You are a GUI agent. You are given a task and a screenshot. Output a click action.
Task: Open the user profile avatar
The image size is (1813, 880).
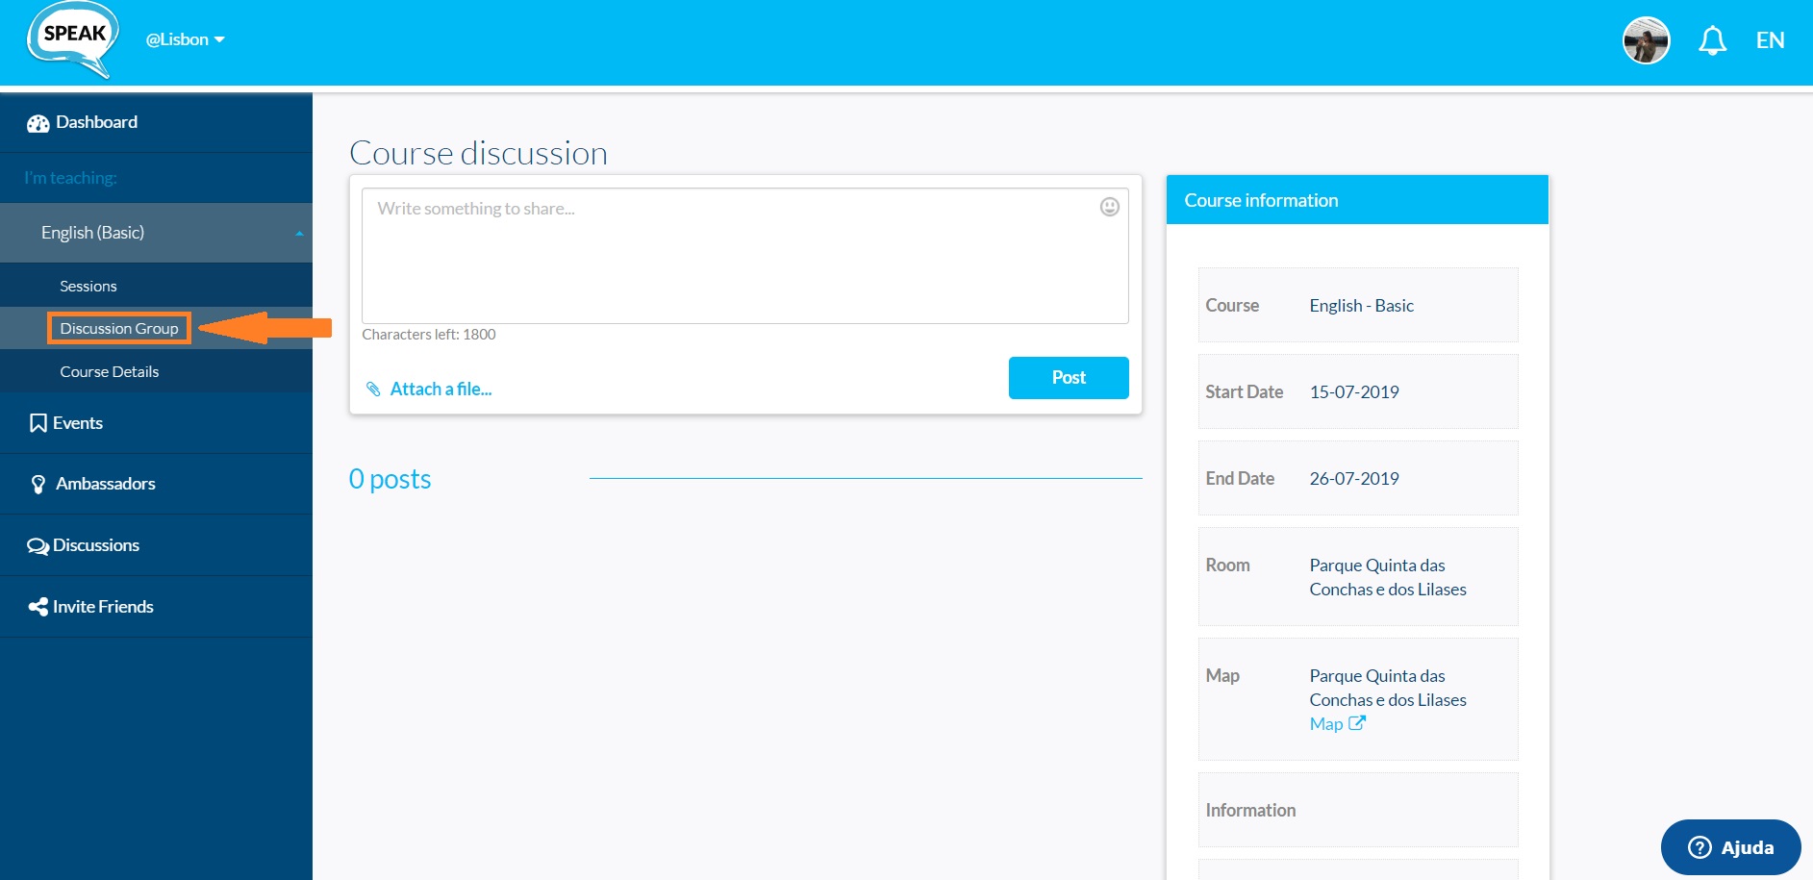coord(1646,40)
